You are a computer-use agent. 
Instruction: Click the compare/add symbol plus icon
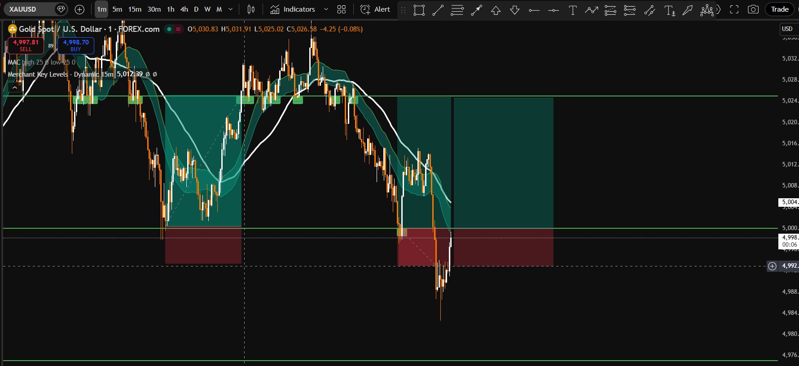79,9
